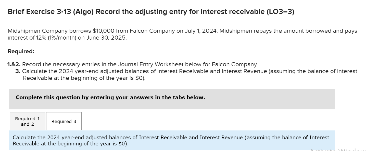Click the blue instruction panel below the tabs

[x=171, y=140]
